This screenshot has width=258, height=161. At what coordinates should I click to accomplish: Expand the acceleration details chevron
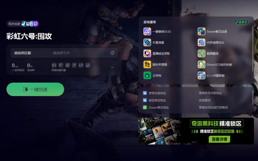112,67
